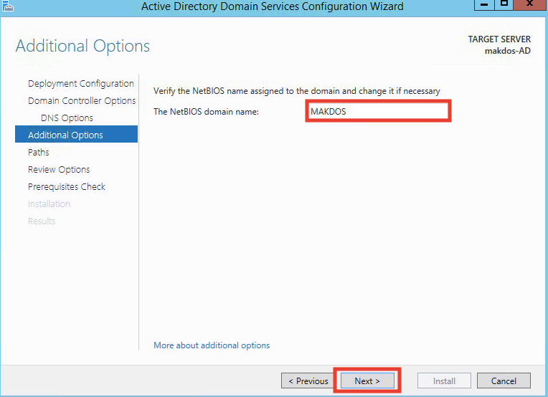The height and width of the screenshot is (397, 548).
Task: Select DNS Options in the sidebar
Action: coord(67,118)
